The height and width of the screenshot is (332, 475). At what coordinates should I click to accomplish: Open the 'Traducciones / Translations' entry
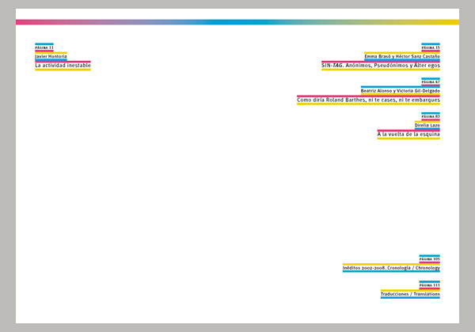point(409,294)
